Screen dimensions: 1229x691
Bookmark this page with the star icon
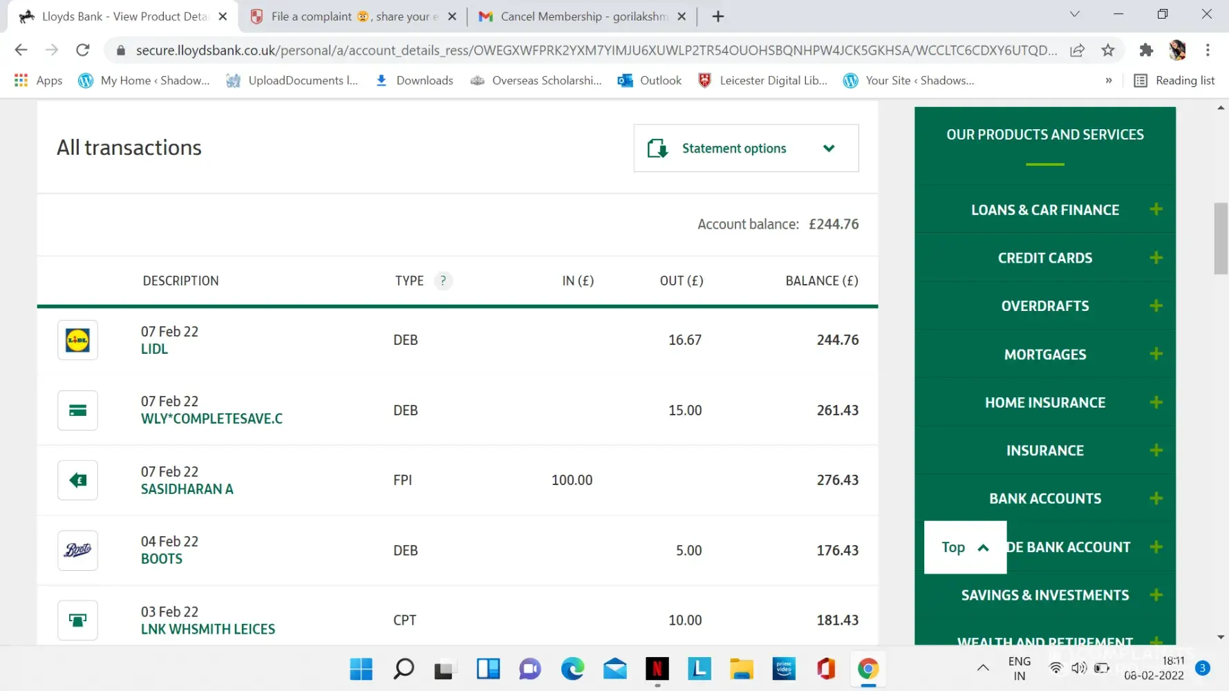[x=1108, y=50]
